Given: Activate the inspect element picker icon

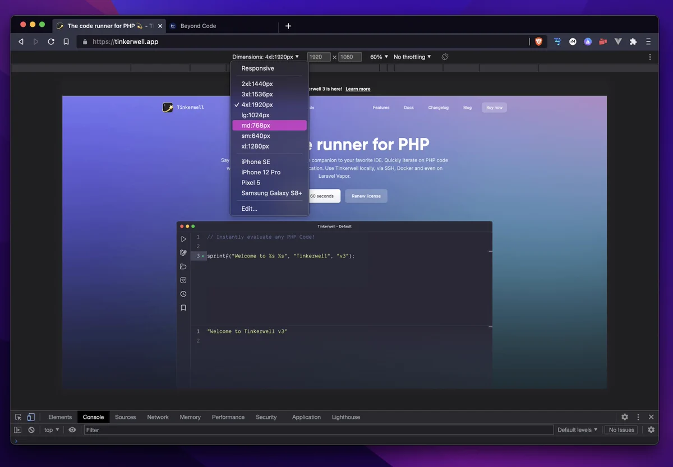Looking at the screenshot, I should pos(19,417).
